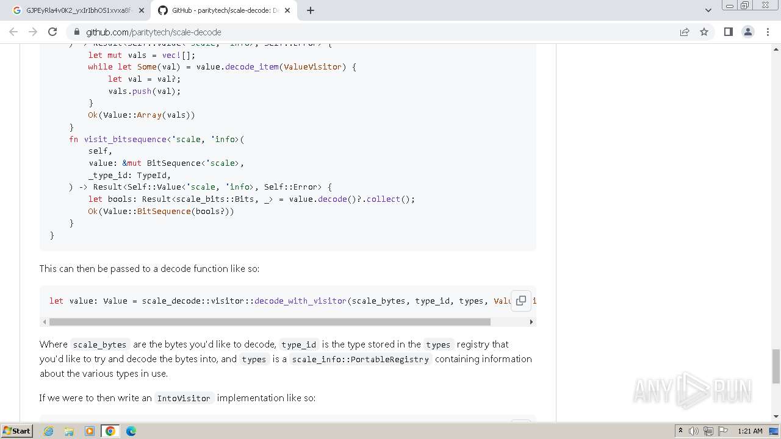This screenshot has height=439, width=781.
Task: Open Microsoft Edge from taskbar
Action: click(131, 431)
